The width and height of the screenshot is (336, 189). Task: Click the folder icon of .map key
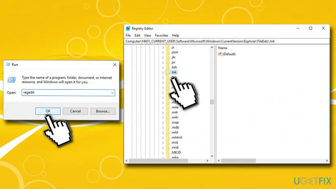click(x=168, y=122)
